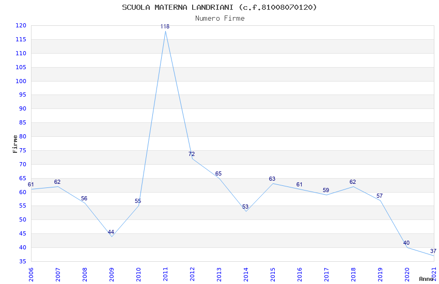Select the 61 data point label for 2016

click(299, 185)
